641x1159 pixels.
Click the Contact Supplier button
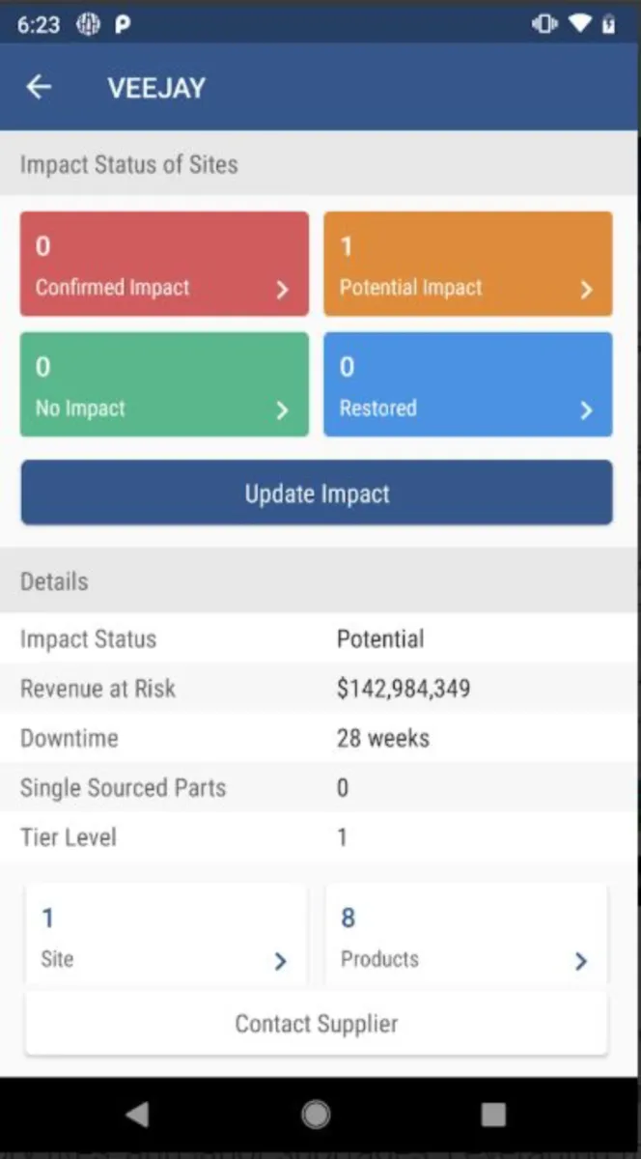(317, 1024)
